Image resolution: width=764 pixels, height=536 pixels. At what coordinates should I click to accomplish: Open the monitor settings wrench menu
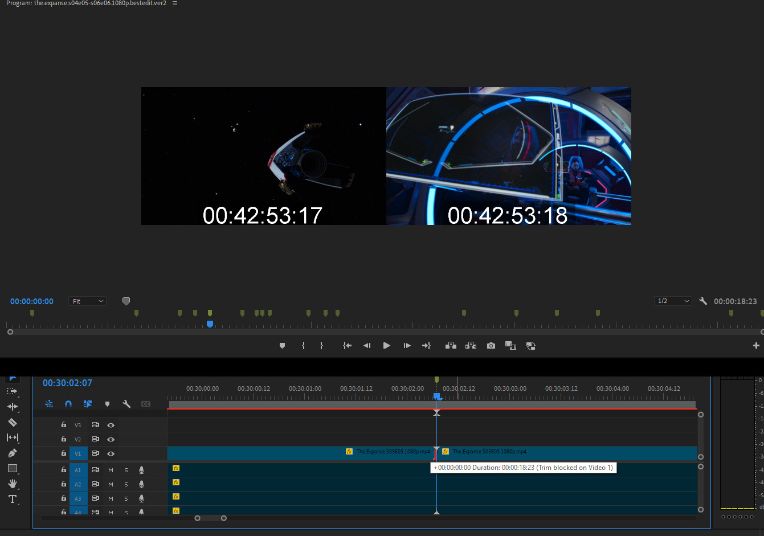pos(703,301)
